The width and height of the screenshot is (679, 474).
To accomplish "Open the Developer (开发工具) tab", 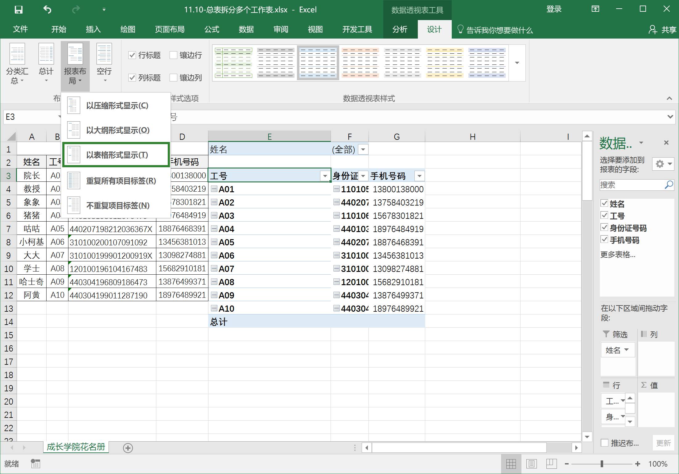I will point(357,29).
